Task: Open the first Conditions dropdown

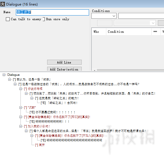Action: 104,16
